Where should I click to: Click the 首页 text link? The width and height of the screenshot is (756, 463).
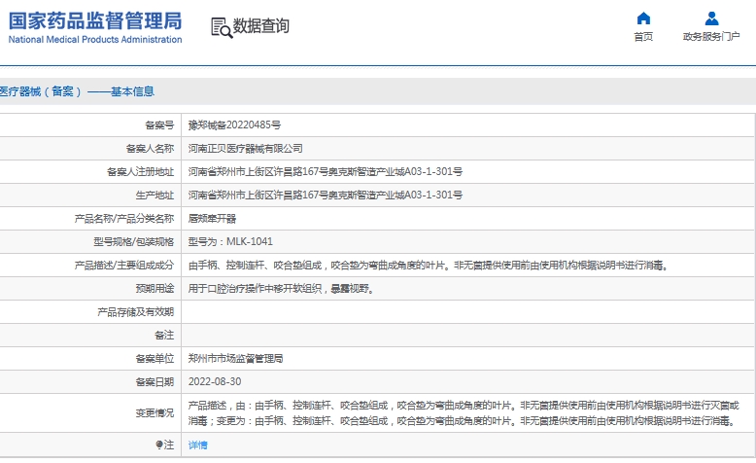point(643,37)
